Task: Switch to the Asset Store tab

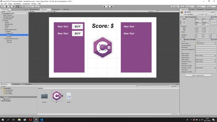Action: click(34, 9)
